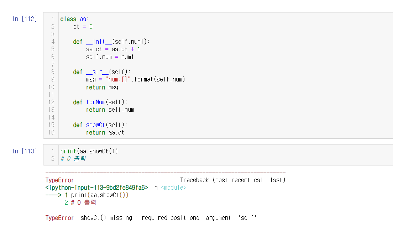Click the 'msg = "num:{}".format(self.num)' line
The image size is (393, 232).
pyautogui.click(x=136, y=79)
